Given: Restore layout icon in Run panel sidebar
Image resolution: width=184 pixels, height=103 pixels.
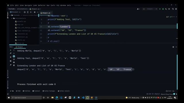Looking at the screenshot, I should click(x=11, y=61).
